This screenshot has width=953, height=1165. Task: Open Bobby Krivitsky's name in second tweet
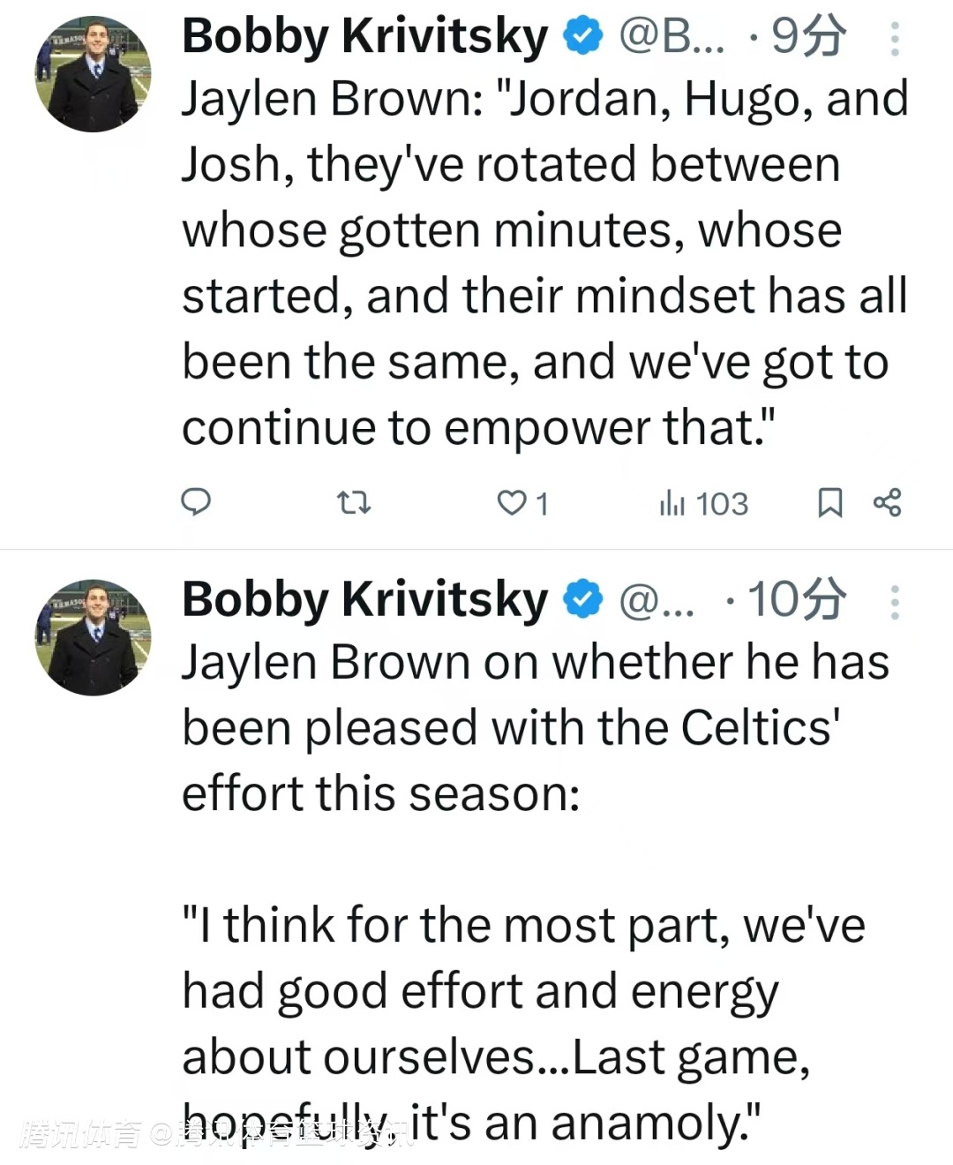(x=364, y=600)
